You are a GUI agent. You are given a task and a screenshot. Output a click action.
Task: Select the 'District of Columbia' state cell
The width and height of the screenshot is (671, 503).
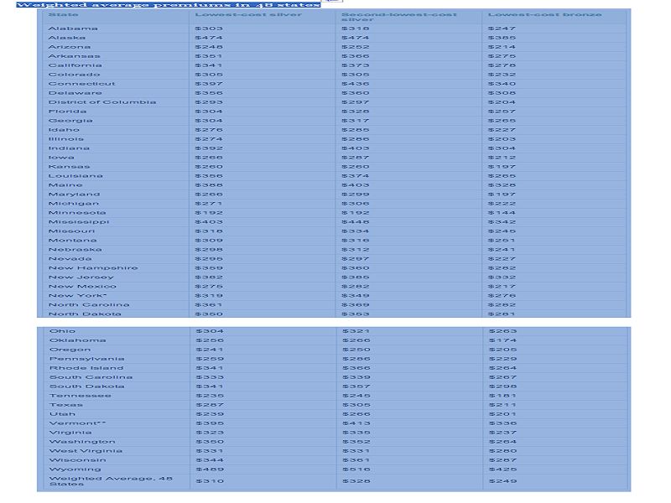coord(101,102)
